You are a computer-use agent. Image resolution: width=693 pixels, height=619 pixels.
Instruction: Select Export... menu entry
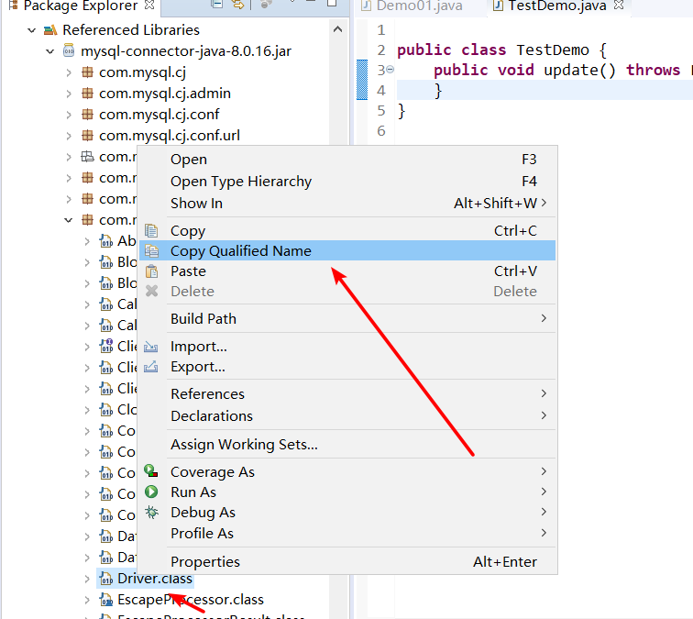click(x=347, y=367)
